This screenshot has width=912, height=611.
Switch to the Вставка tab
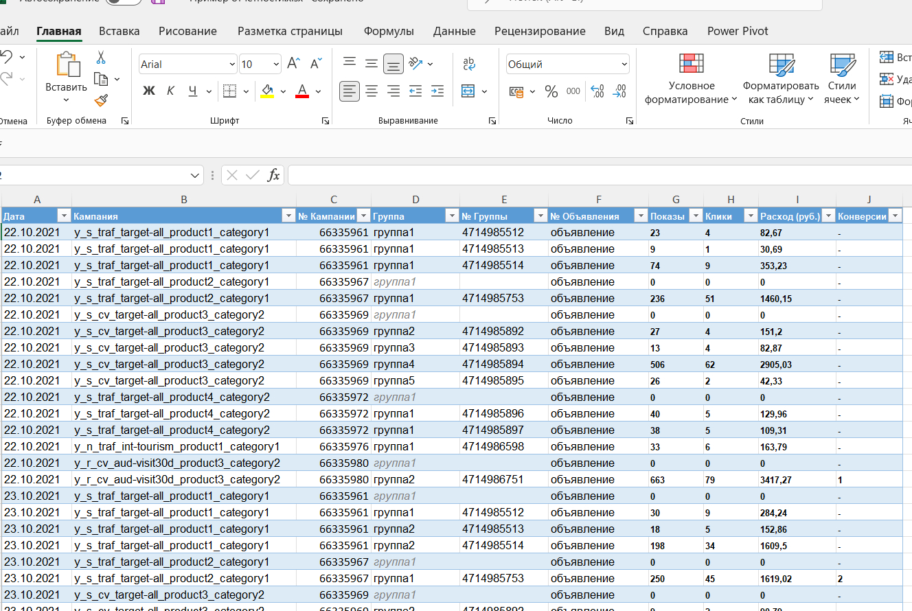tap(119, 31)
